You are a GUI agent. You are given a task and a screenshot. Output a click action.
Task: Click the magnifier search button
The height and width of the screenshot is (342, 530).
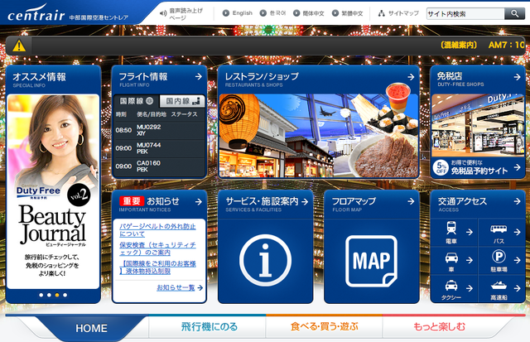[514, 13]
